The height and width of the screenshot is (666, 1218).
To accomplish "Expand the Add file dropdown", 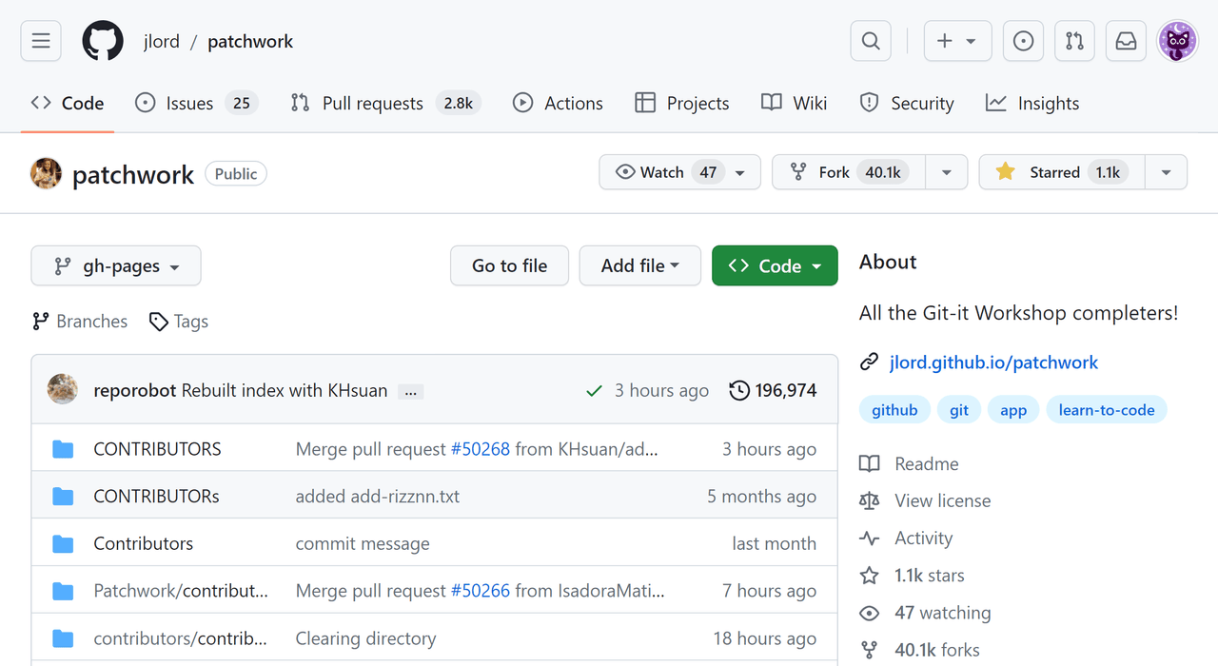I will coord(639,266).
